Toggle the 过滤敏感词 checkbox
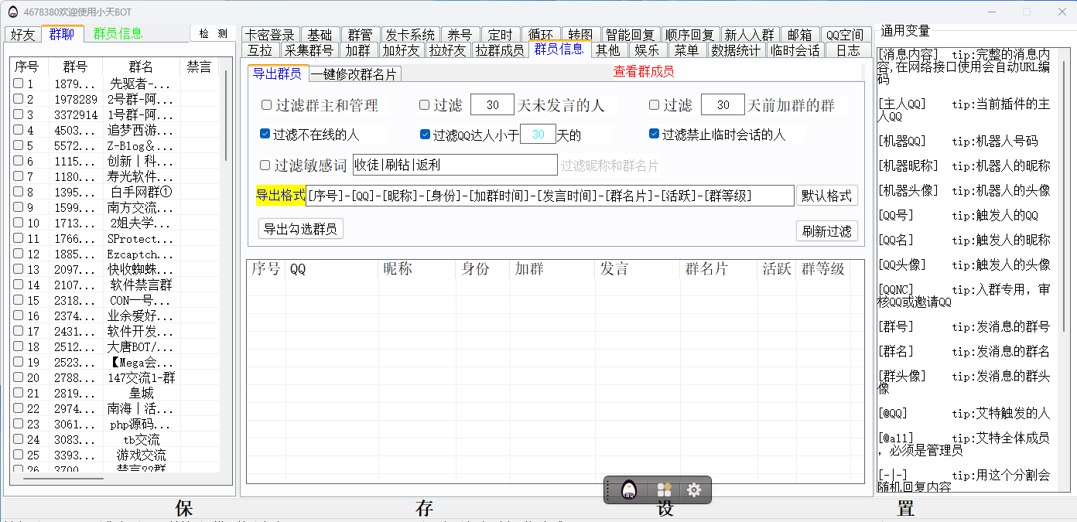 pos(265,165)
